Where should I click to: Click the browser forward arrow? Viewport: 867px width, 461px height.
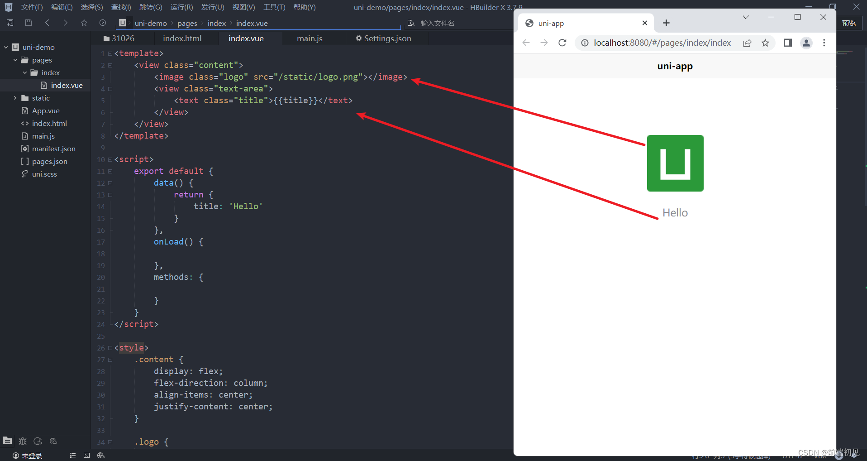tap(544, 43)
